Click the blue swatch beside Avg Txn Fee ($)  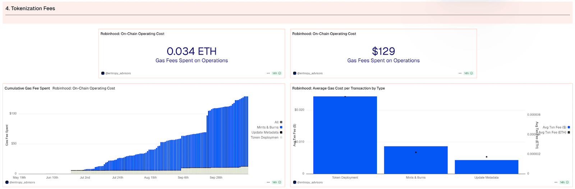click(569, 127)
